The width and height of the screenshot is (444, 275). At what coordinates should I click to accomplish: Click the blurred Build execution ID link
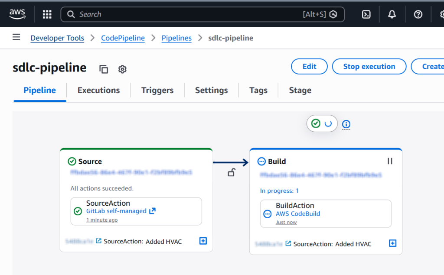click(321, 175)
